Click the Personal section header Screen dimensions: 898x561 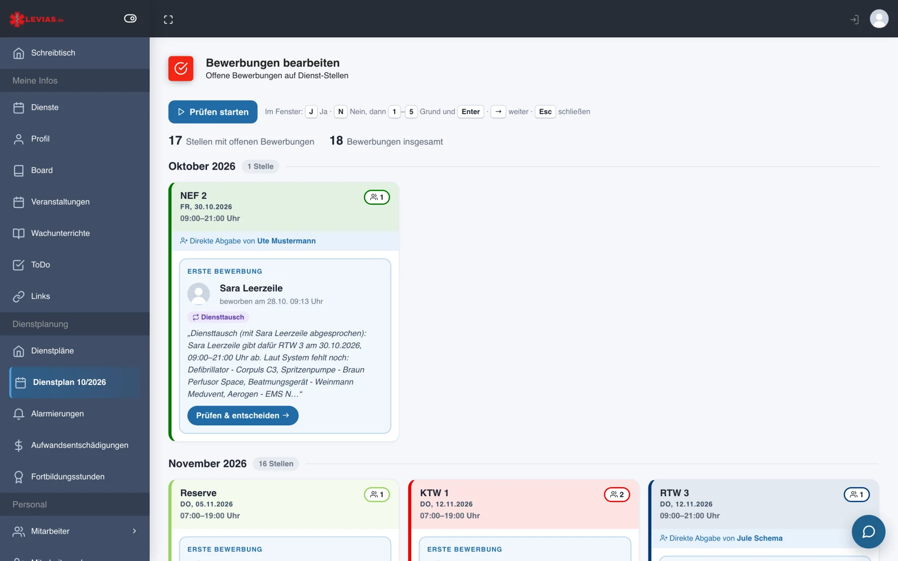point(75,505)
